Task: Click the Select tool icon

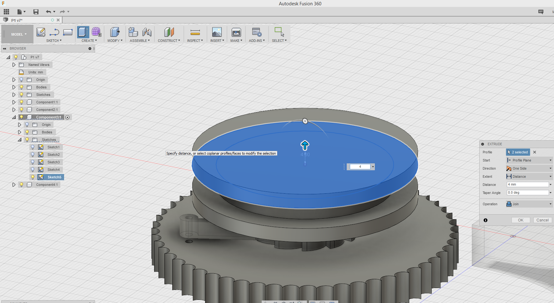Action: pos(279,32)
